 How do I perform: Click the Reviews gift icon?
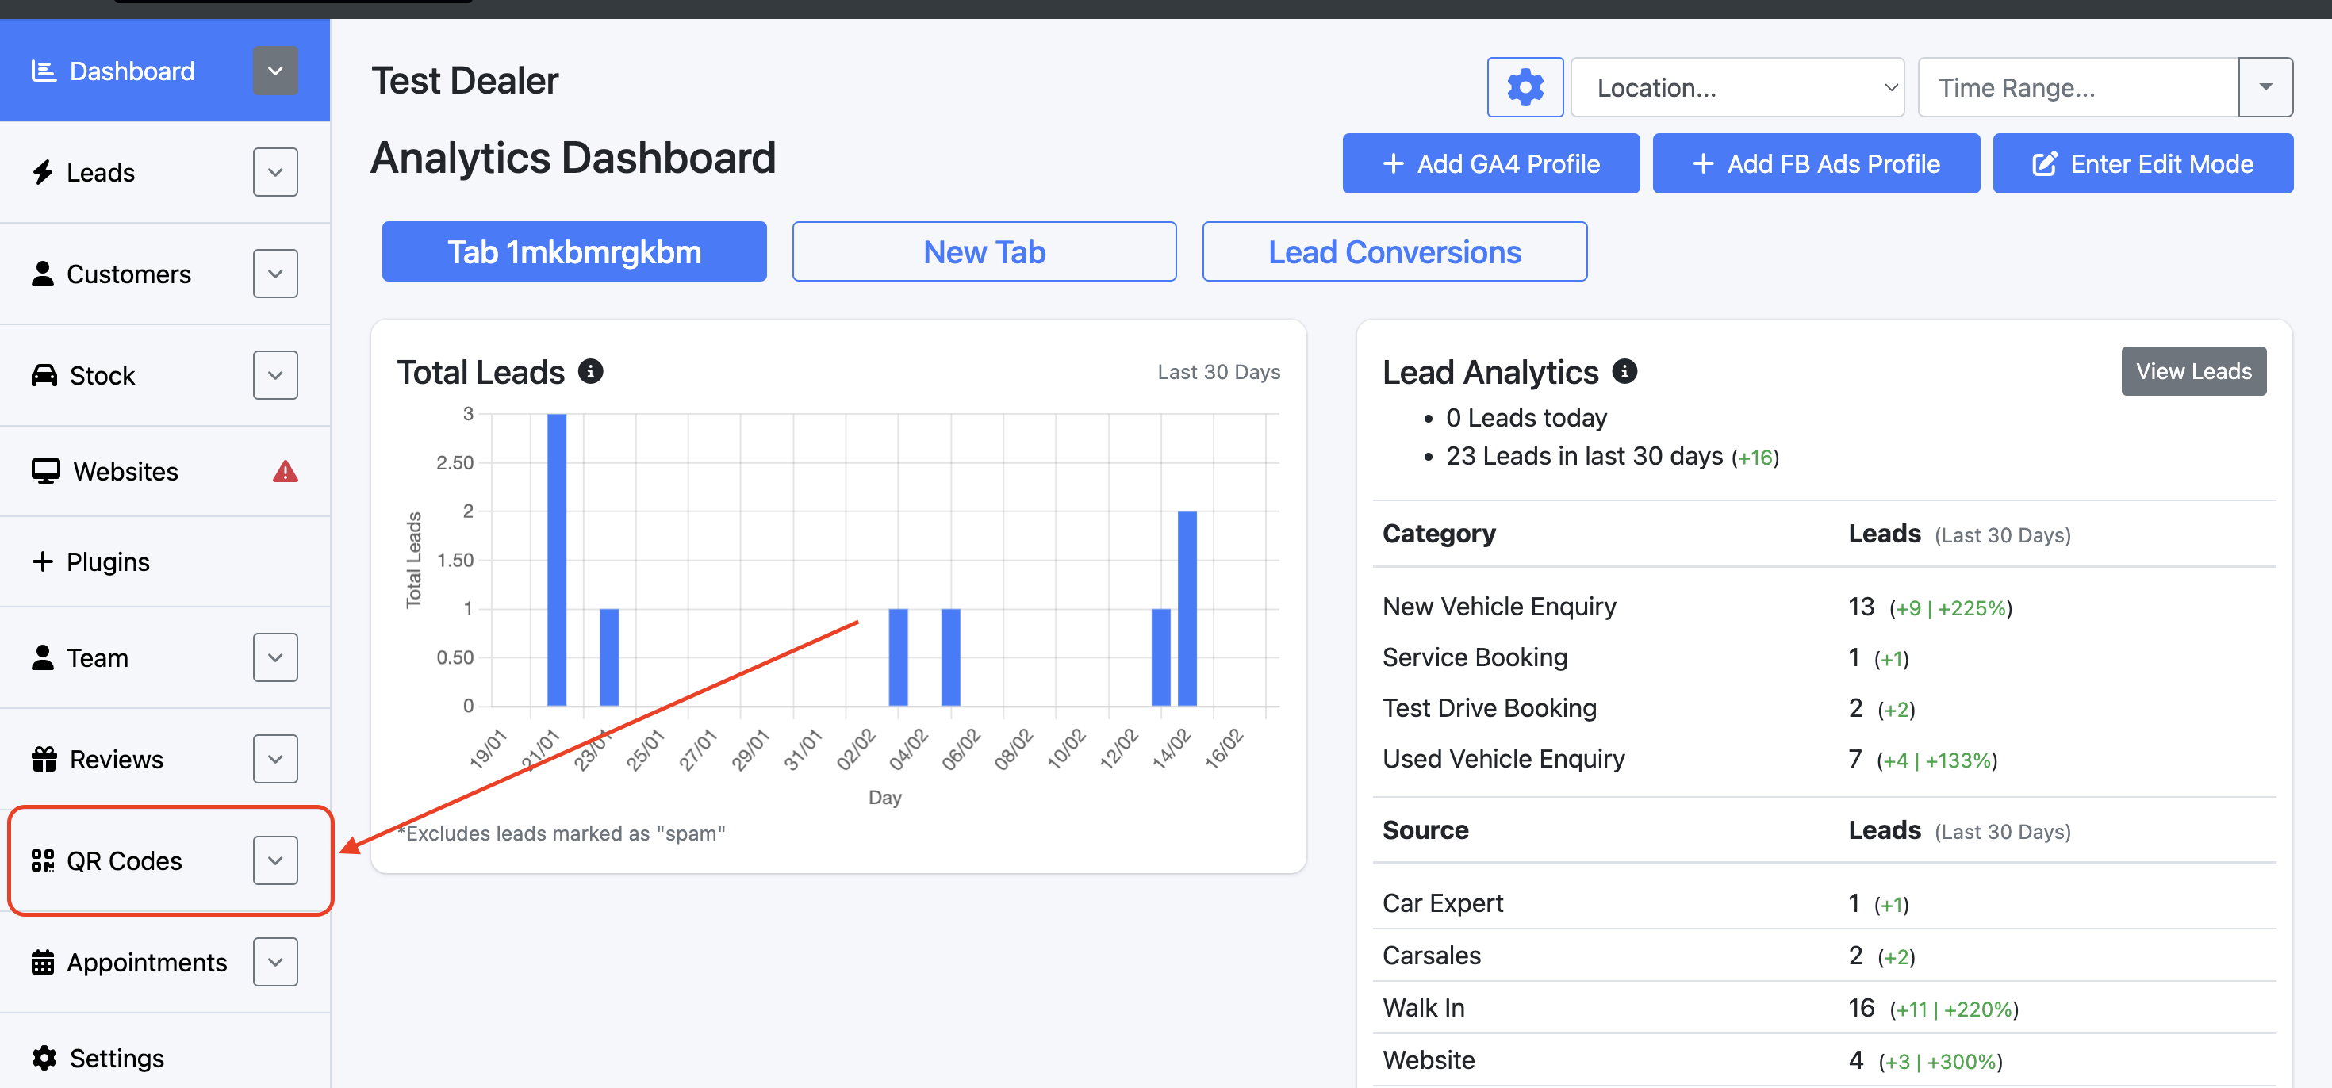44,759
